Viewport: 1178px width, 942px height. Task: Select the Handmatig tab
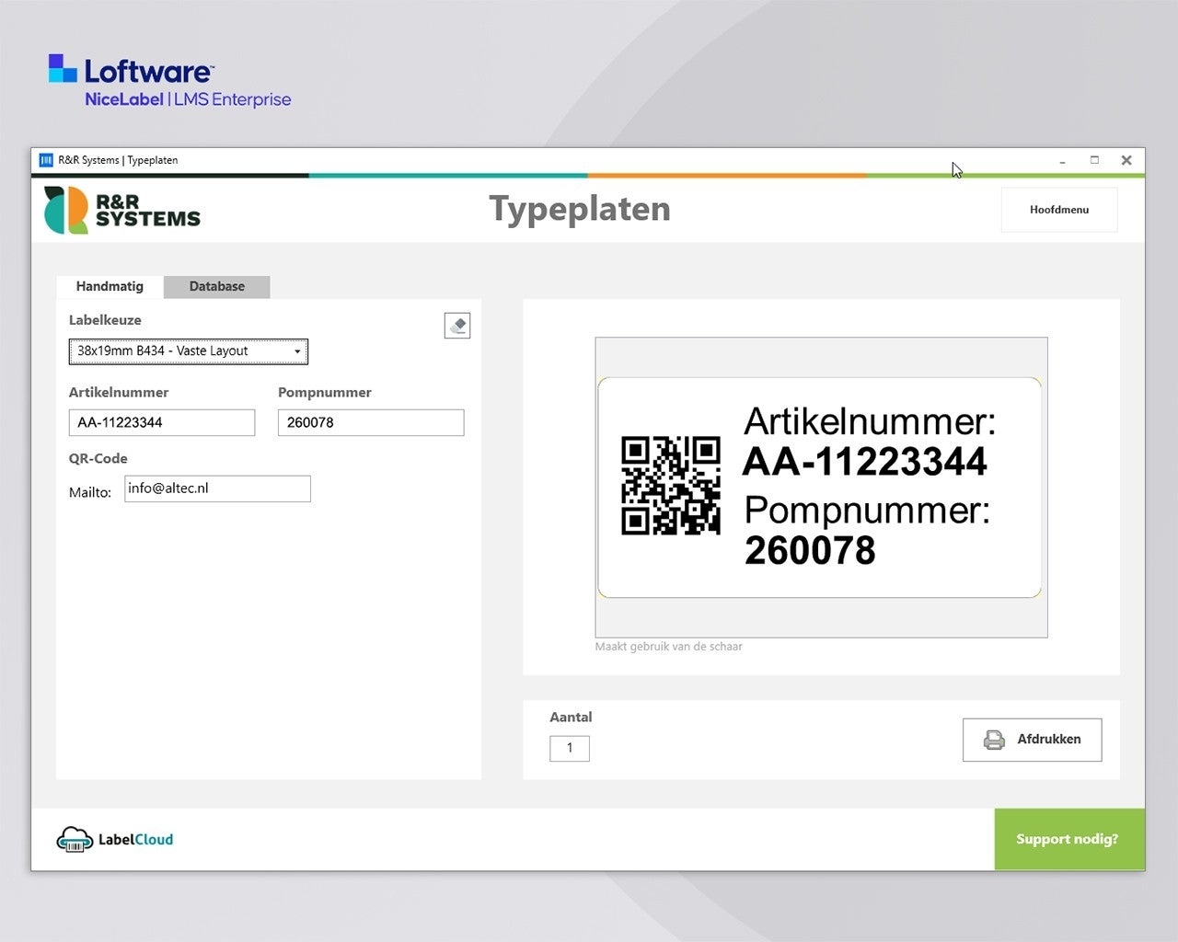click(110, 286)
